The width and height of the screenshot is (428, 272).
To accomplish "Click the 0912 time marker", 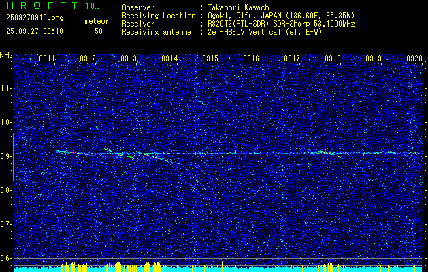I will [x=88, y=58].
